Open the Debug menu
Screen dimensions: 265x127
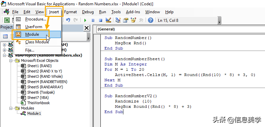(x=88, y=12)
